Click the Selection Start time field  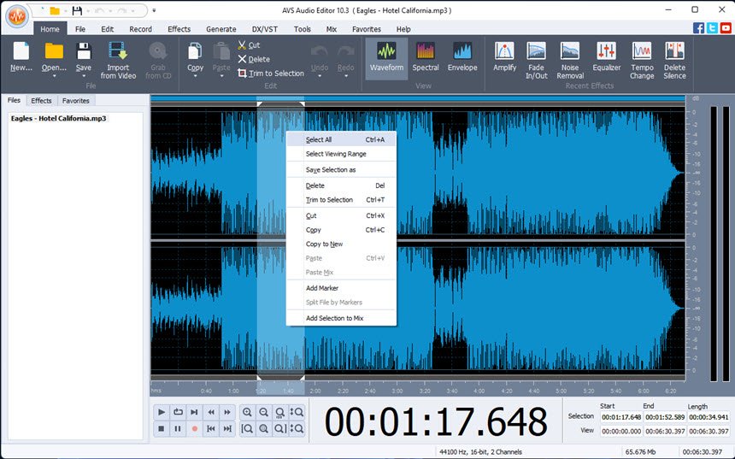coord(621,417)
